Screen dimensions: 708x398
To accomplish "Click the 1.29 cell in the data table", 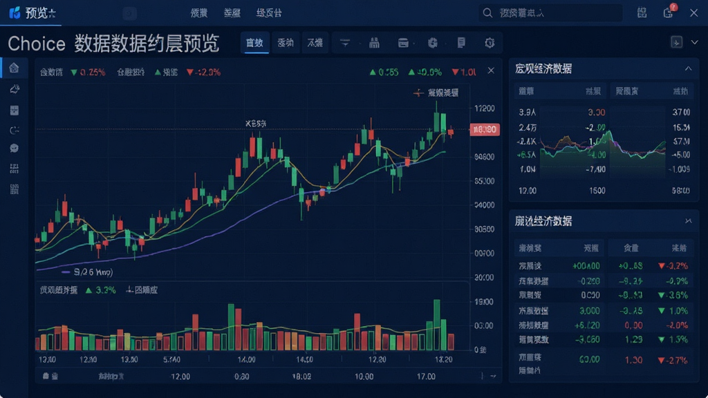I will coord(634,339).
